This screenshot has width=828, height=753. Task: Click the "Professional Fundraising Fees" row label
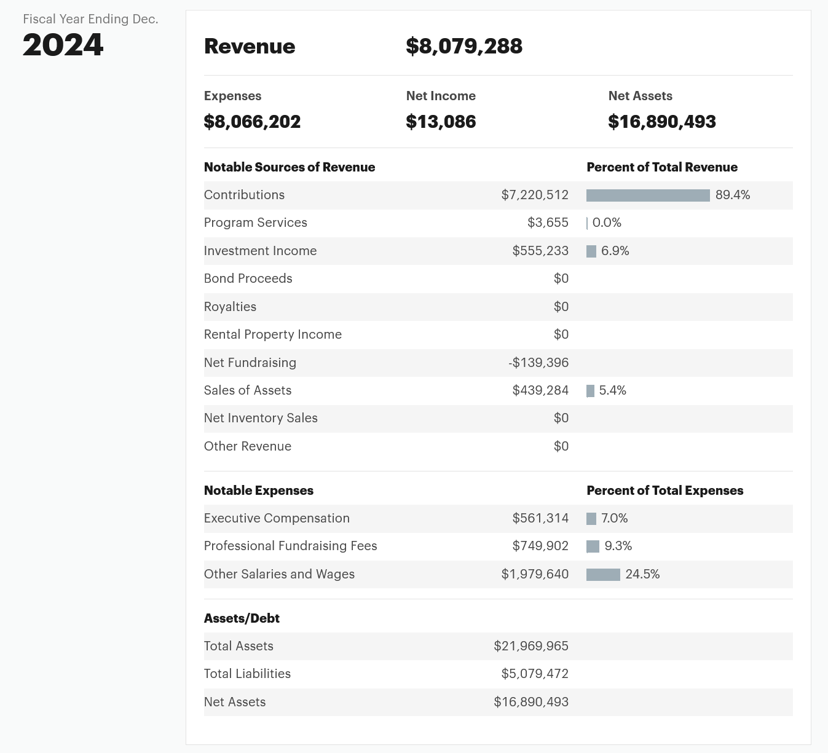(291, 546)
